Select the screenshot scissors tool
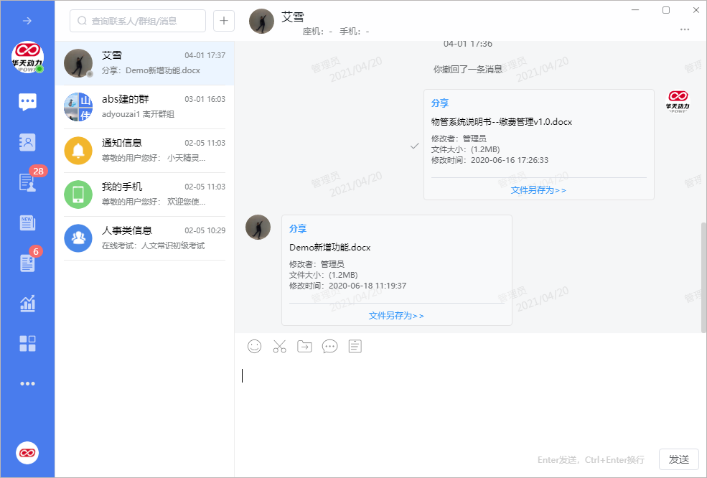The image size is (707, 478). [279, 346]
